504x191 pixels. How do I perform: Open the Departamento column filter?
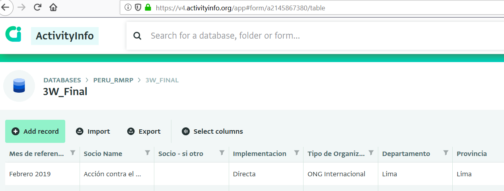[446, 153]
